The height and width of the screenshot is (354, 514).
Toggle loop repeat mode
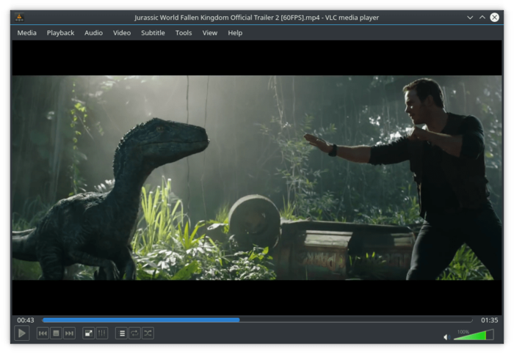[x=134, y=333]
